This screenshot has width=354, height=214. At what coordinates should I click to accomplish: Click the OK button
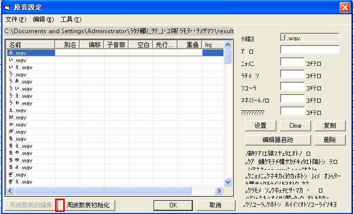click(173, 205)
